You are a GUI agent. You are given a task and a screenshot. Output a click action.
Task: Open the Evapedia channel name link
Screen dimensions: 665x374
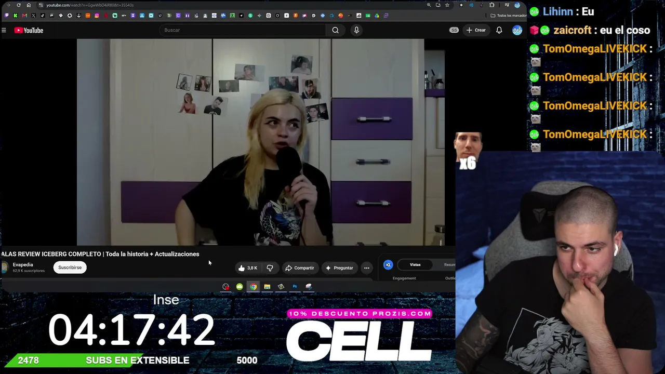[x=23, y=264]
